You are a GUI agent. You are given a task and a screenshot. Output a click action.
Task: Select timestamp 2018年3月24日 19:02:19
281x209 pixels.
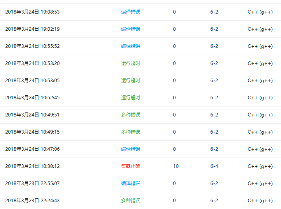pyautogui.click(x=32, y=29)
